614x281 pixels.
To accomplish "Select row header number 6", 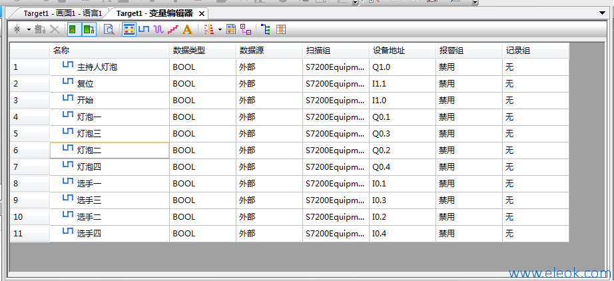I will [x=30, y=150].
